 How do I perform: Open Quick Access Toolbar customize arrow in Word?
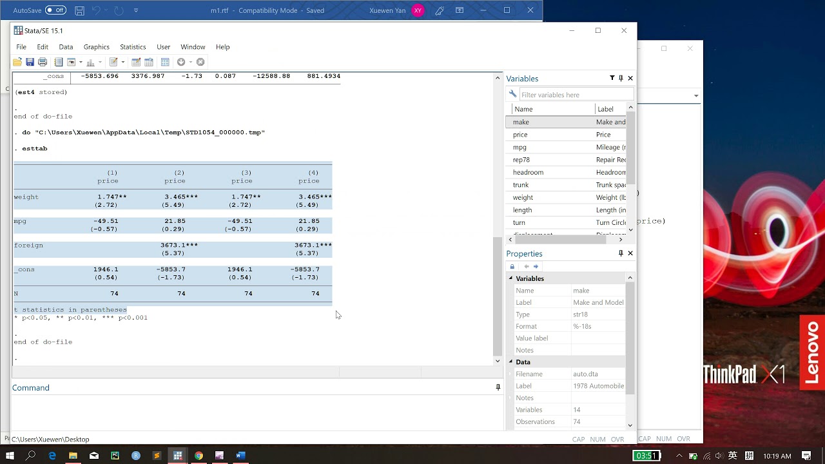pos(135,10)
